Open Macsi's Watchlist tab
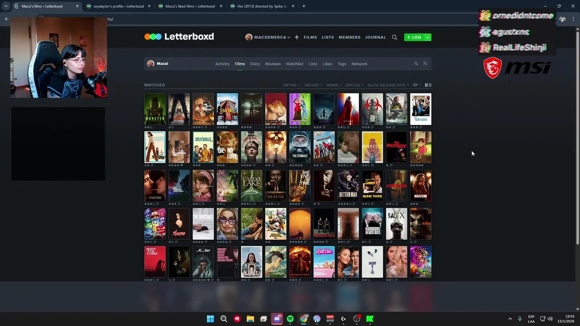The width and height of the screenshot is (580, 326). (x=295, y=64)
